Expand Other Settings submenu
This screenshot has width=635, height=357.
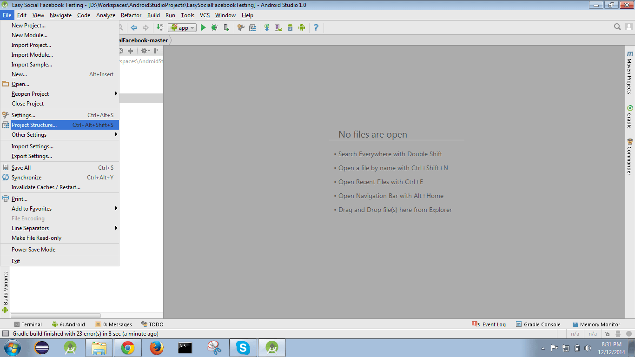point(60,135)
